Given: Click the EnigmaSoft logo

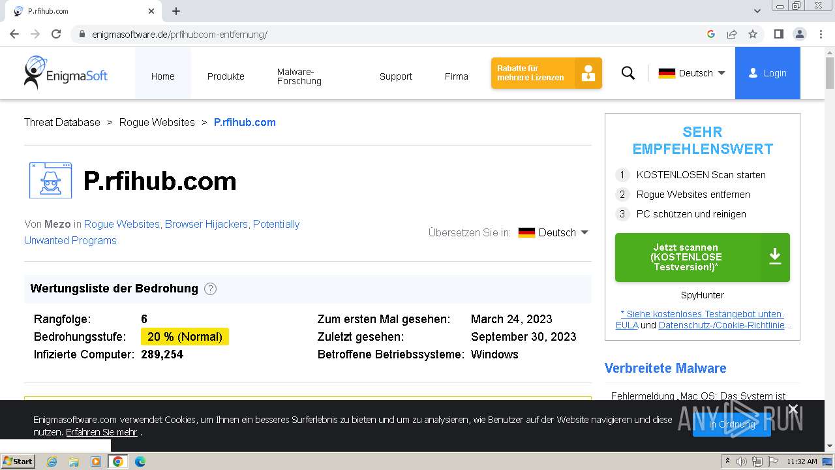Looking at the screenshot, I should (x=66, y=72).
